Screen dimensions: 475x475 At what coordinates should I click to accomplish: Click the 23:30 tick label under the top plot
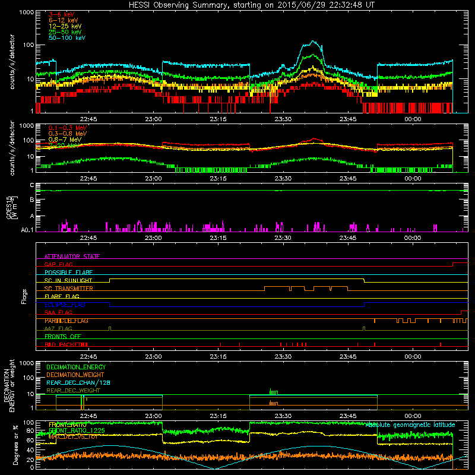(x=283, y=119)
